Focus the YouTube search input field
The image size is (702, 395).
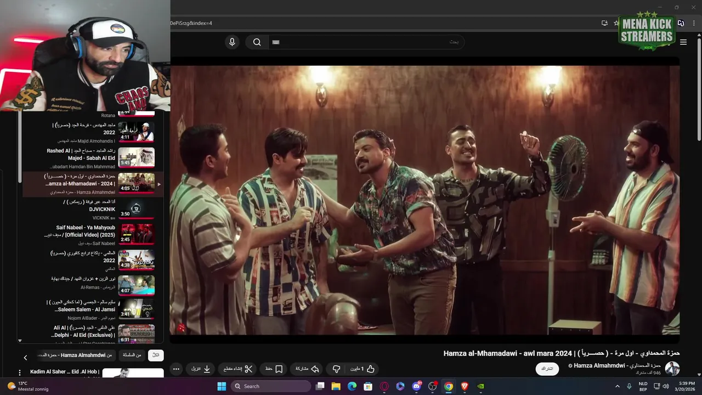(x=366, y=42)
